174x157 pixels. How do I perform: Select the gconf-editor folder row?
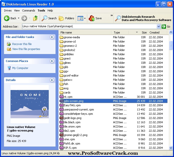pyautogui.click(x=113, y=75)
